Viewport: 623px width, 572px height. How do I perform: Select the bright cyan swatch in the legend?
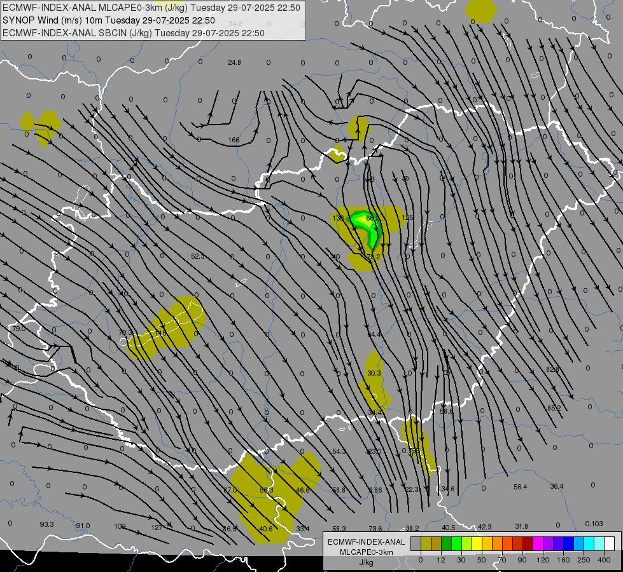pyautogui.click(x=589, y=543)
